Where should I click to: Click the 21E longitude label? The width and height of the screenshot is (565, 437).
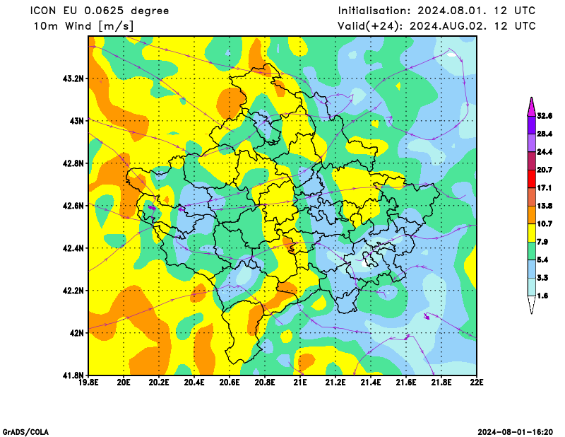pyautogui.click(x=300, y=382)
